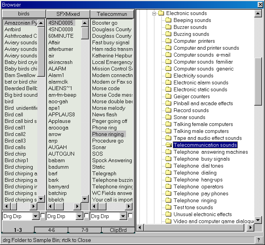The width and height of the screenshot is (265, 245).
Task: Collapse the Electronic sounds tree node
Action: coord(154,13)
